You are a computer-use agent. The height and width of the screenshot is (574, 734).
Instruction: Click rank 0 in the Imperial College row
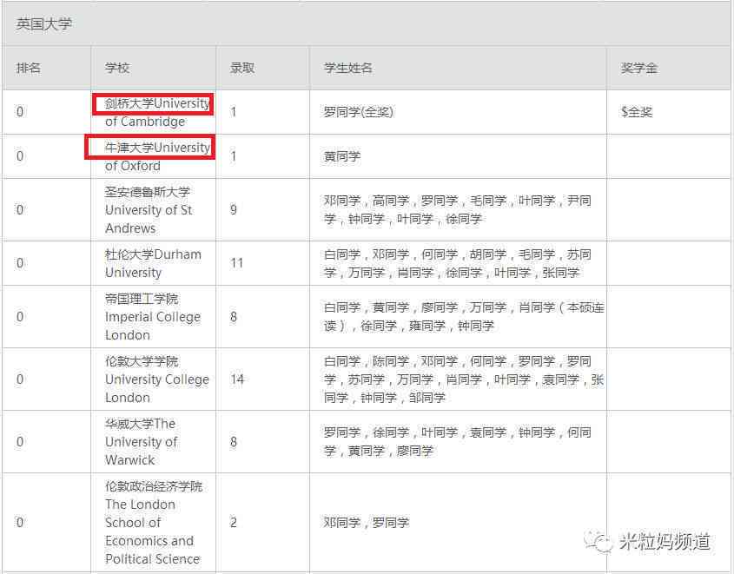pos(20,317)
